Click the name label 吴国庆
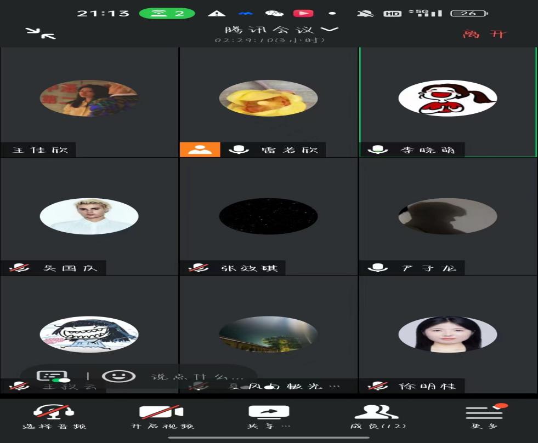 tap(70, 268)
